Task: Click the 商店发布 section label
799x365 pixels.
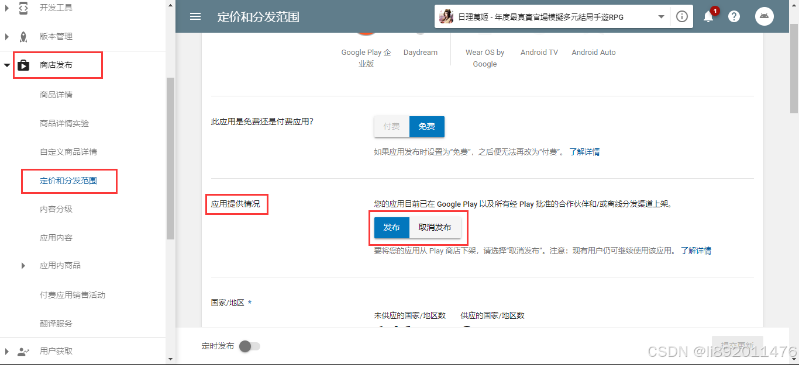Action: point(56,65)
